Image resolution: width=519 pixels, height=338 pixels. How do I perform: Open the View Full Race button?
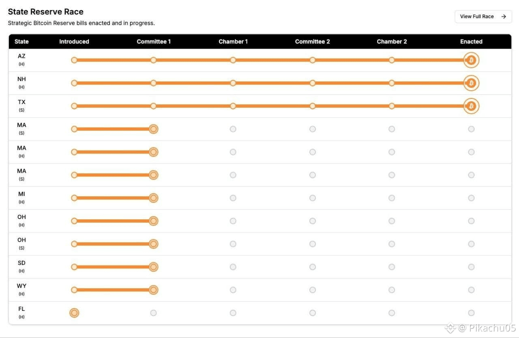(483, 17)
